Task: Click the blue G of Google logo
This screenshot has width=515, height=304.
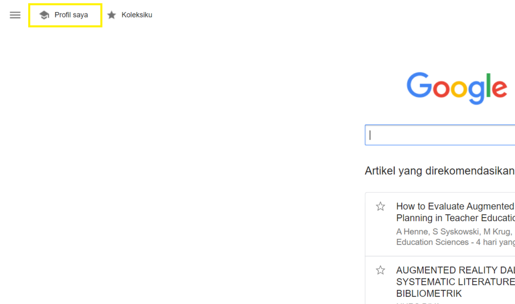Action: 418,85
